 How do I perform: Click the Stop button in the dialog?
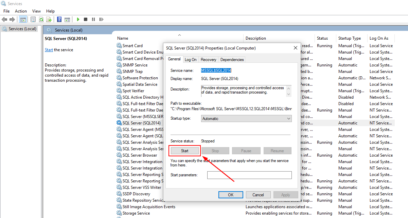215,151
